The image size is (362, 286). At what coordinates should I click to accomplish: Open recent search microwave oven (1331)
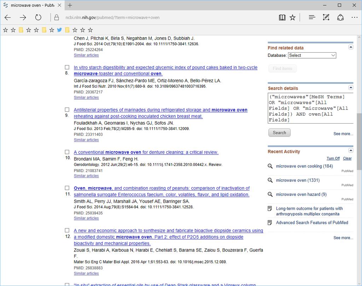click(298, 180)
